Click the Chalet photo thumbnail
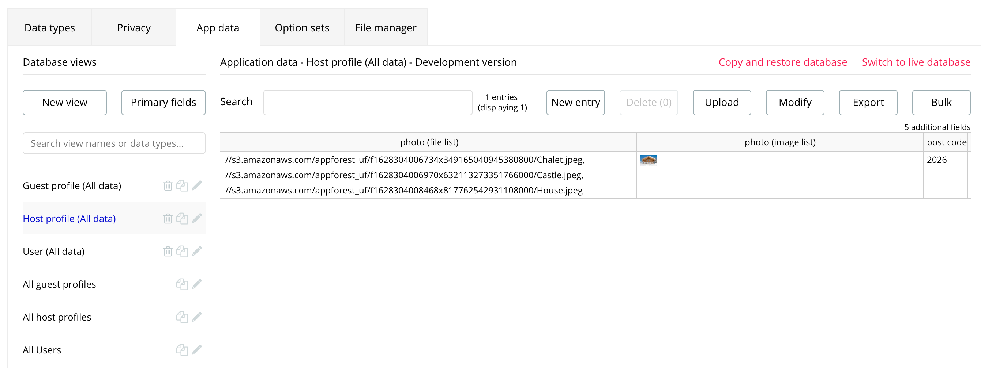Screen dimensions: 981x368 tap(648, 160)
